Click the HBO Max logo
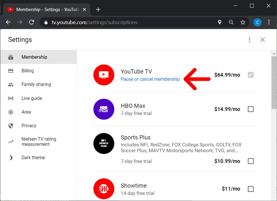The image size is (277, 201). [x=104, y=109]
